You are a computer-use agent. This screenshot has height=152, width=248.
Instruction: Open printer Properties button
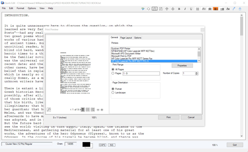pyautogui.click(x=182, y=65)
